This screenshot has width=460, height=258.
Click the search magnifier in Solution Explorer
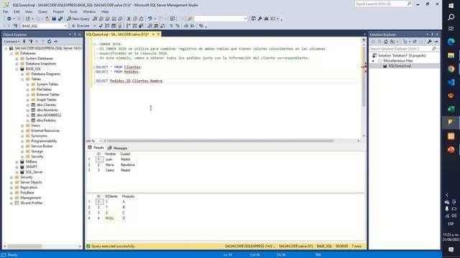[x=434, y=49]
